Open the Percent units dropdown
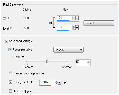Screen dimensions: 119x95 click(x=99, y=23)
